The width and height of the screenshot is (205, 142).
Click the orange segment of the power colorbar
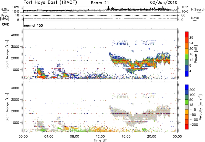(187, 46)
